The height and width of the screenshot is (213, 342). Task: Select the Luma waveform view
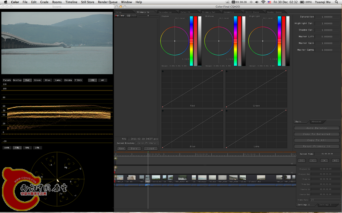click(x=58, y=80)
